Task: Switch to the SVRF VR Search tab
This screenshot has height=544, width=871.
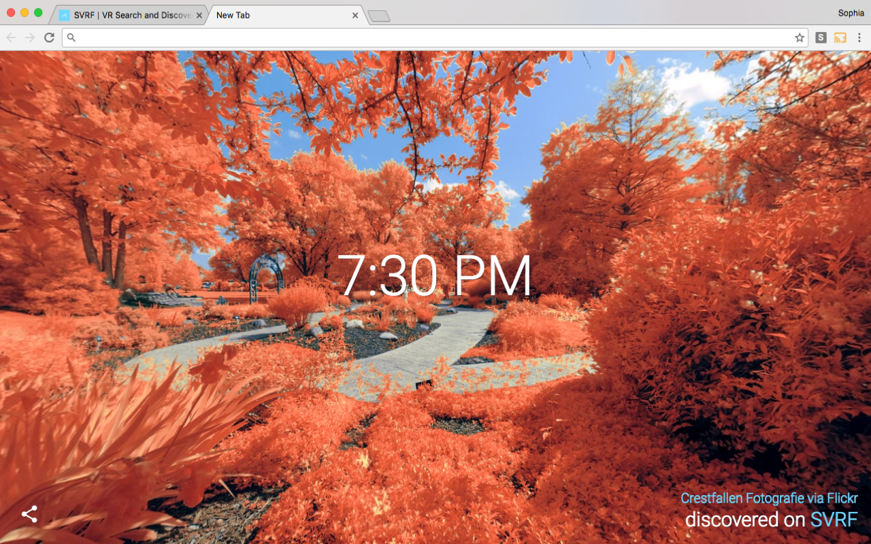Action: pos(129,15)
